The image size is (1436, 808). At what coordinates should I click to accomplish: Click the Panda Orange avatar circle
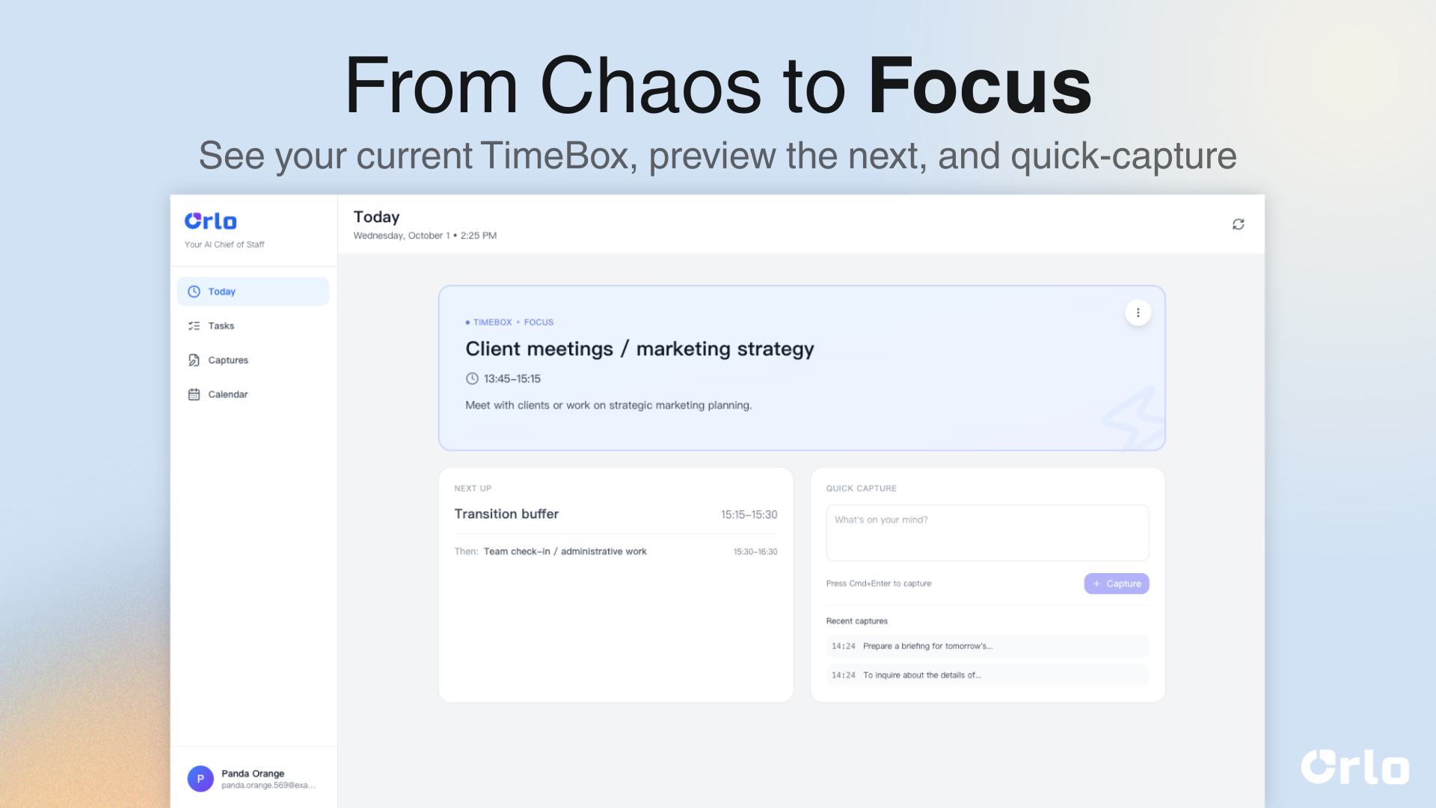[200, 779]
